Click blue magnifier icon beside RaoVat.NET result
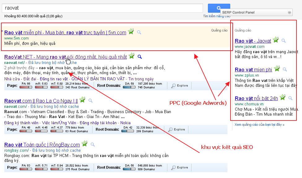This screenshot has width=302, height=178. [x=140, y=57]
